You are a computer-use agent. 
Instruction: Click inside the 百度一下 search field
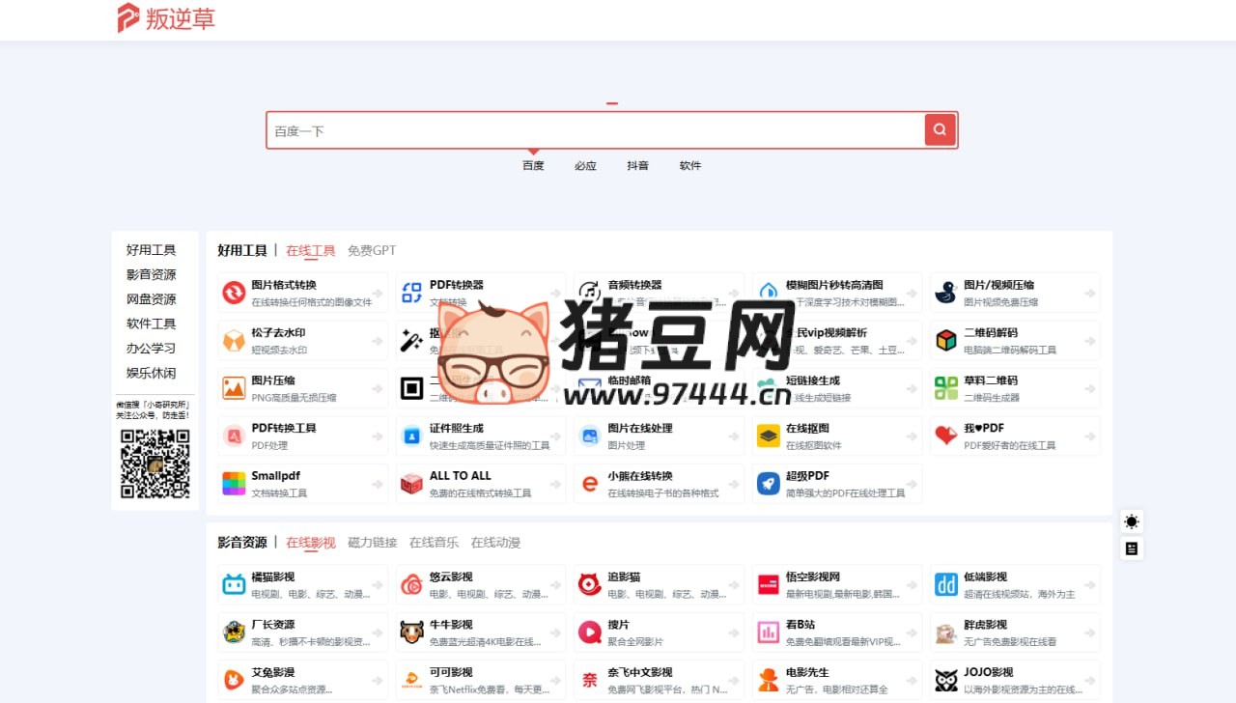click(579, 129)
